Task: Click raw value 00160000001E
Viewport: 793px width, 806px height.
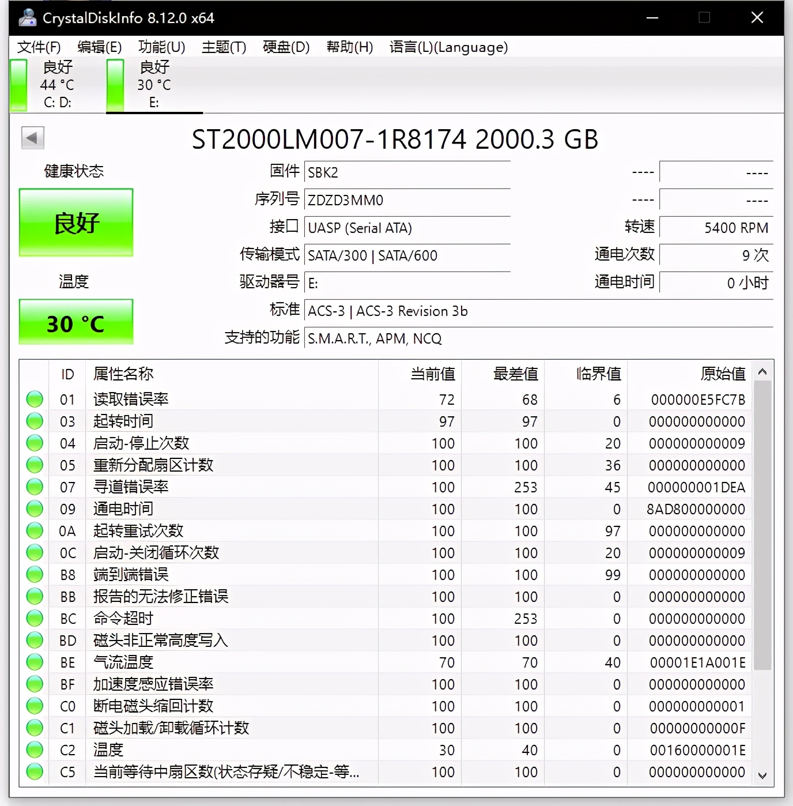Action: click(697, 750)
